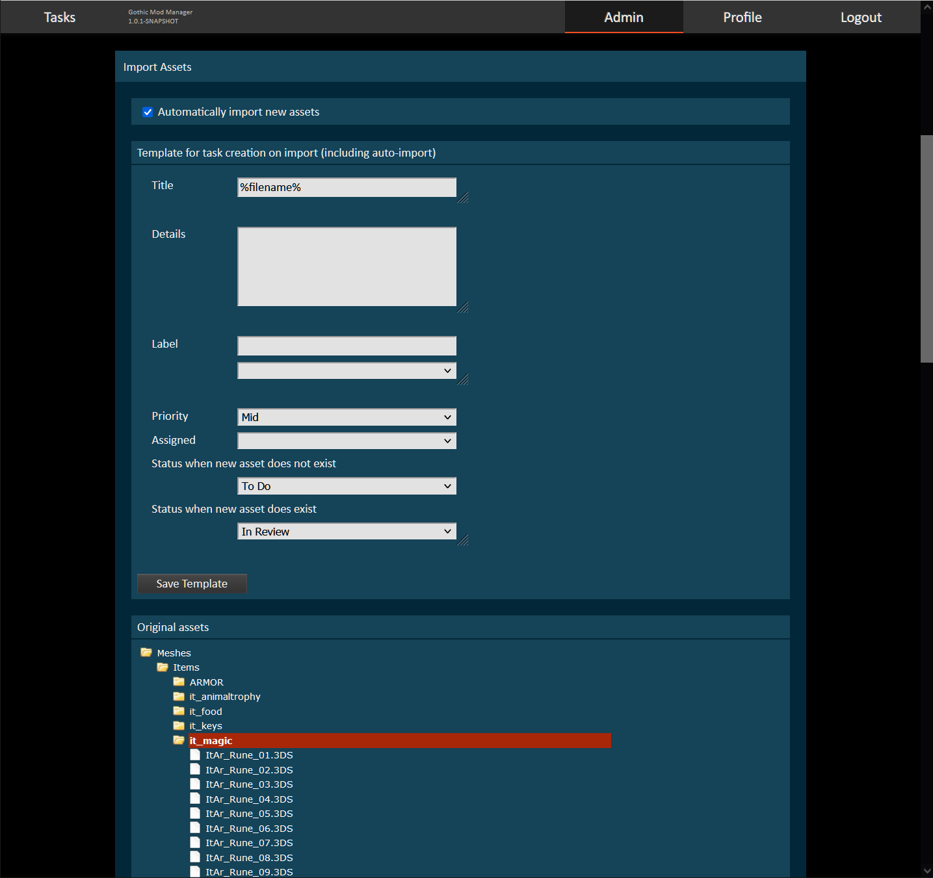This screenshot has height=878, width=933.
Task: Click the Title field resize grip
Action: tap(463, 198)
